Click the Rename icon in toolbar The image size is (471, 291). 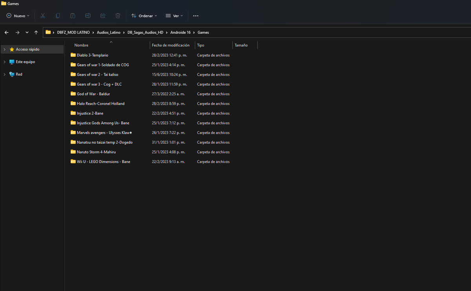pos(88,16)
